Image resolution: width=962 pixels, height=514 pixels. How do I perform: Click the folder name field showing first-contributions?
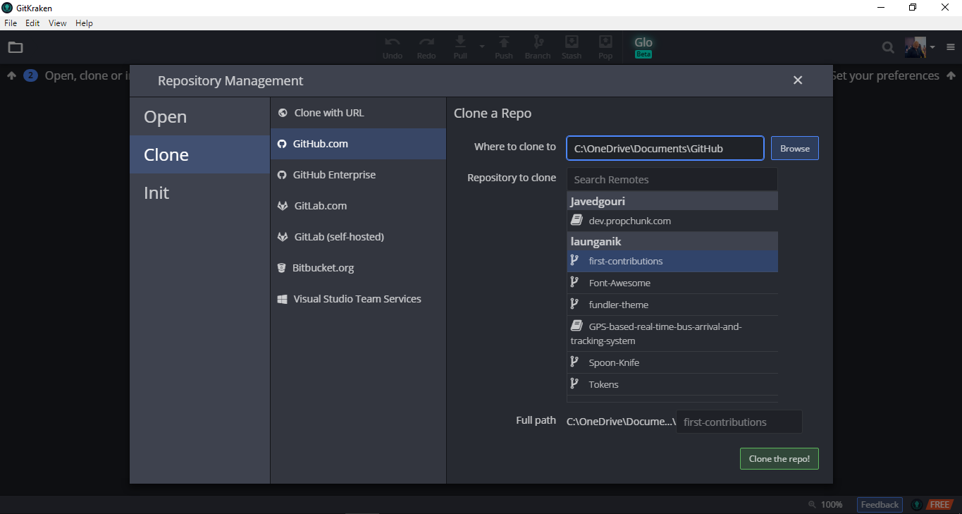[x=739, y=422]
